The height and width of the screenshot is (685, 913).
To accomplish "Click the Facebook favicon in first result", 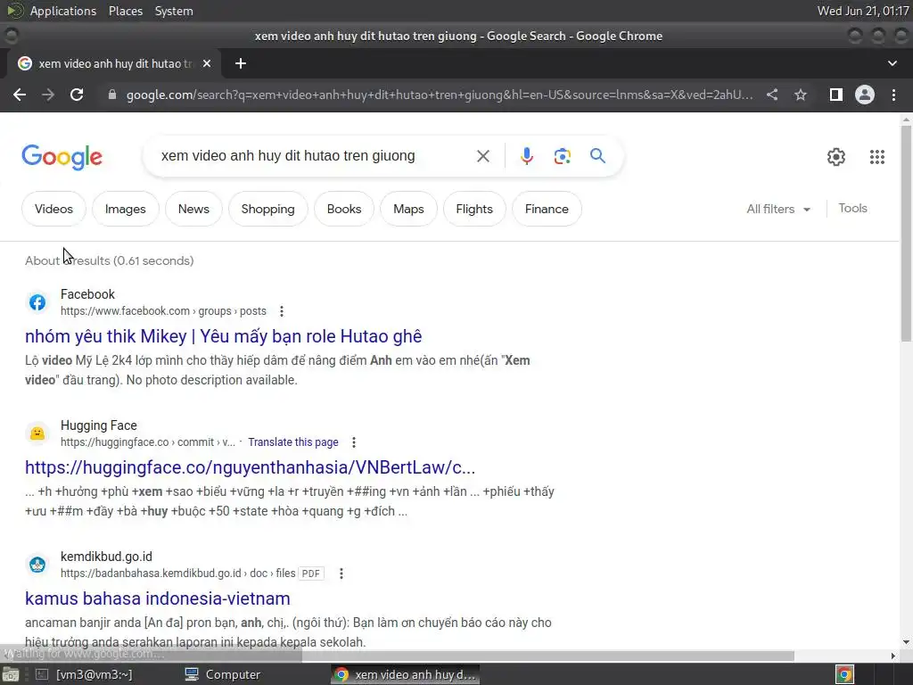I will [37, 302].
